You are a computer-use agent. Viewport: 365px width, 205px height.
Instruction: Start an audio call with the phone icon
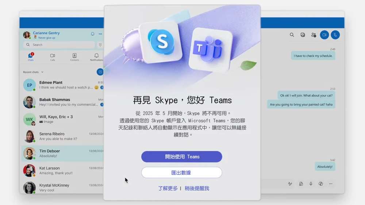[335, 35]
